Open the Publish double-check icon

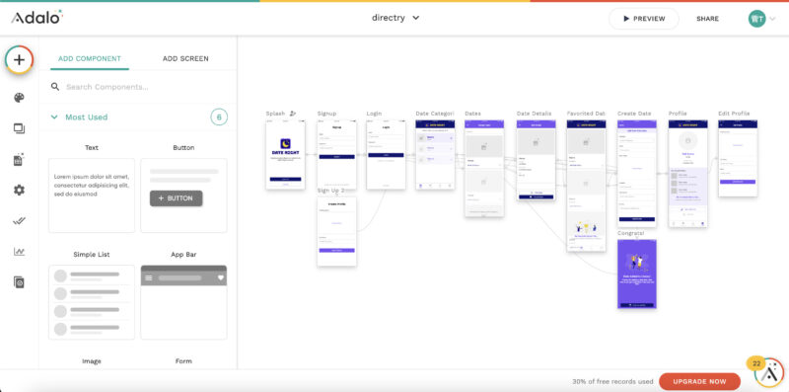(x=19, y=221)
